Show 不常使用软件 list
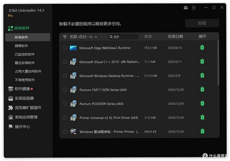The image size is (230, 161). point(25,80)
